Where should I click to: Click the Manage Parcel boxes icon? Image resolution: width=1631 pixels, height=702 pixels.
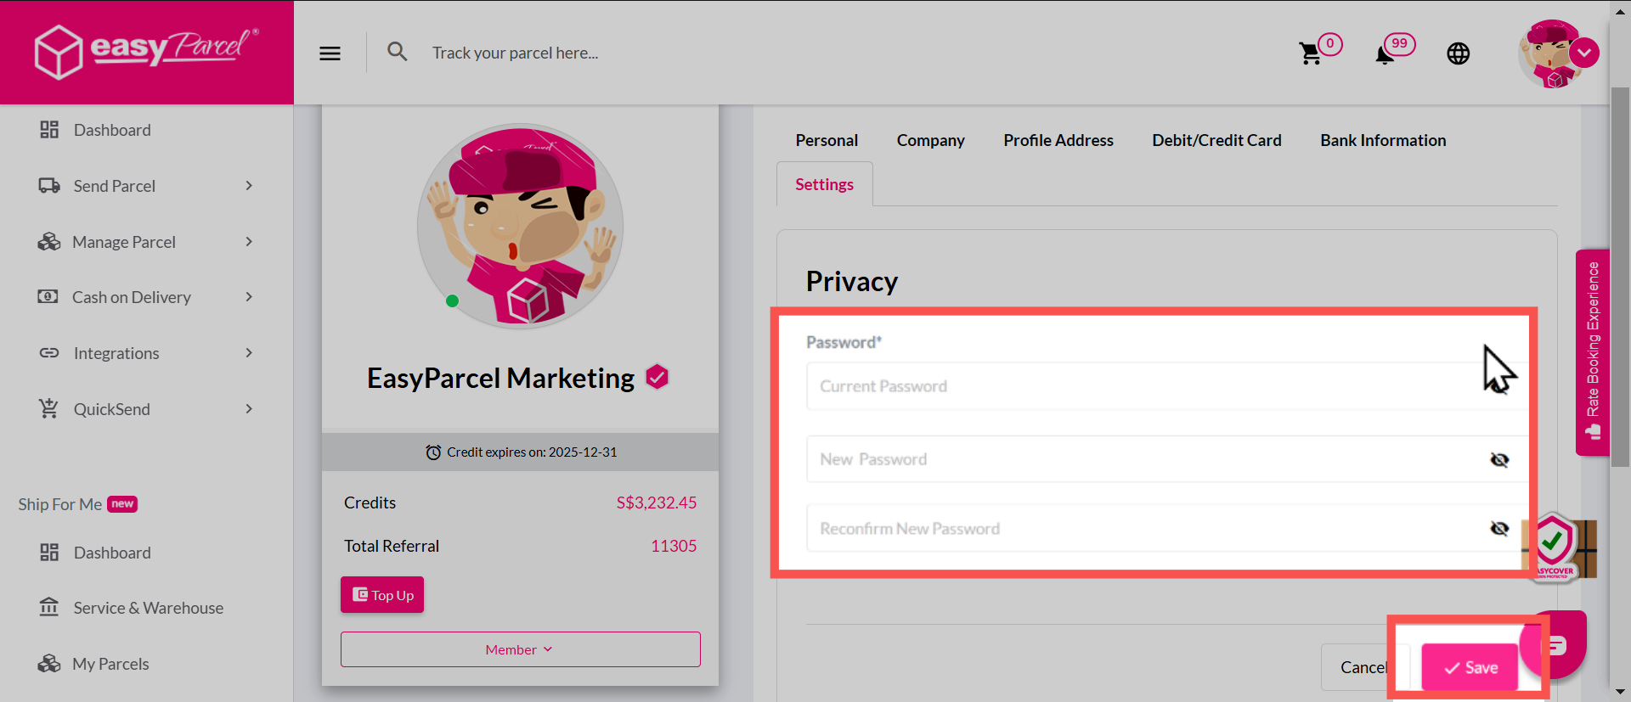[x=48, y=242]
